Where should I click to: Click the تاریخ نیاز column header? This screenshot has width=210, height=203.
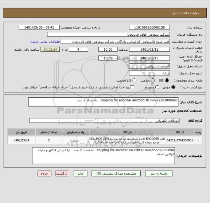tap(22, 132)
